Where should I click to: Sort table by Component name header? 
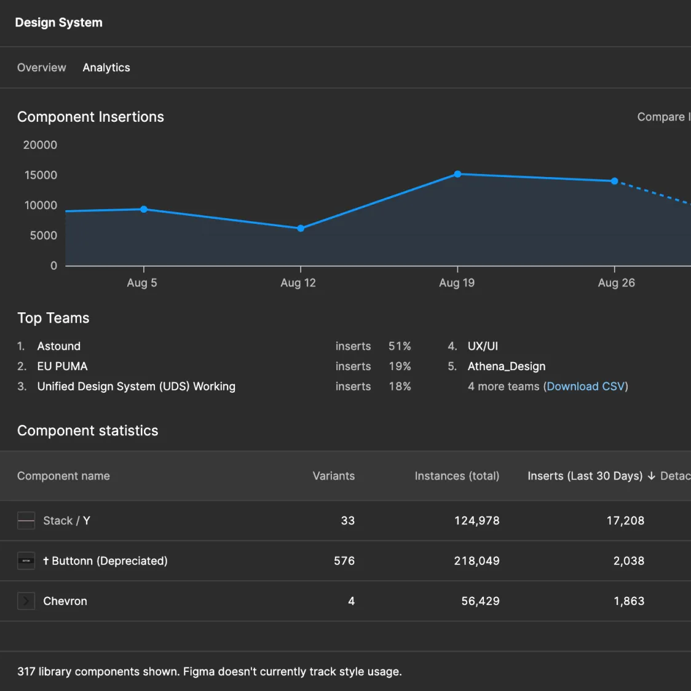tap(63, 476)
